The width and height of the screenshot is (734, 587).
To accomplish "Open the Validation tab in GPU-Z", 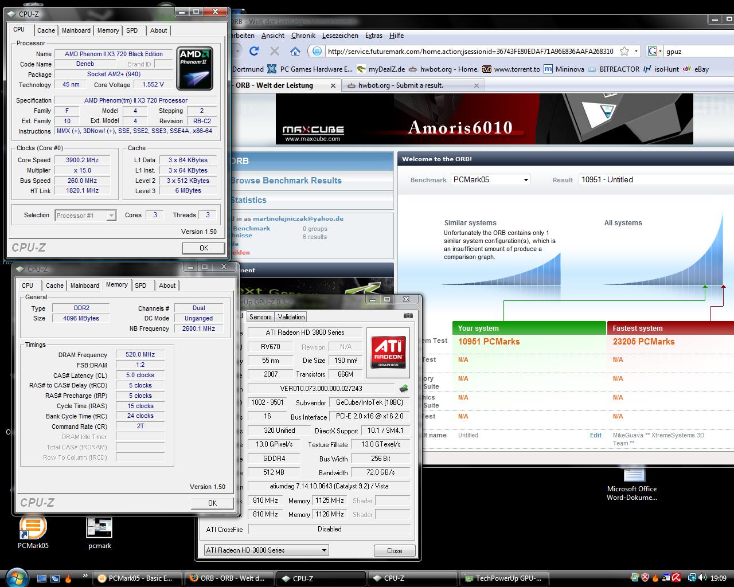I will [x=291, y=316].
